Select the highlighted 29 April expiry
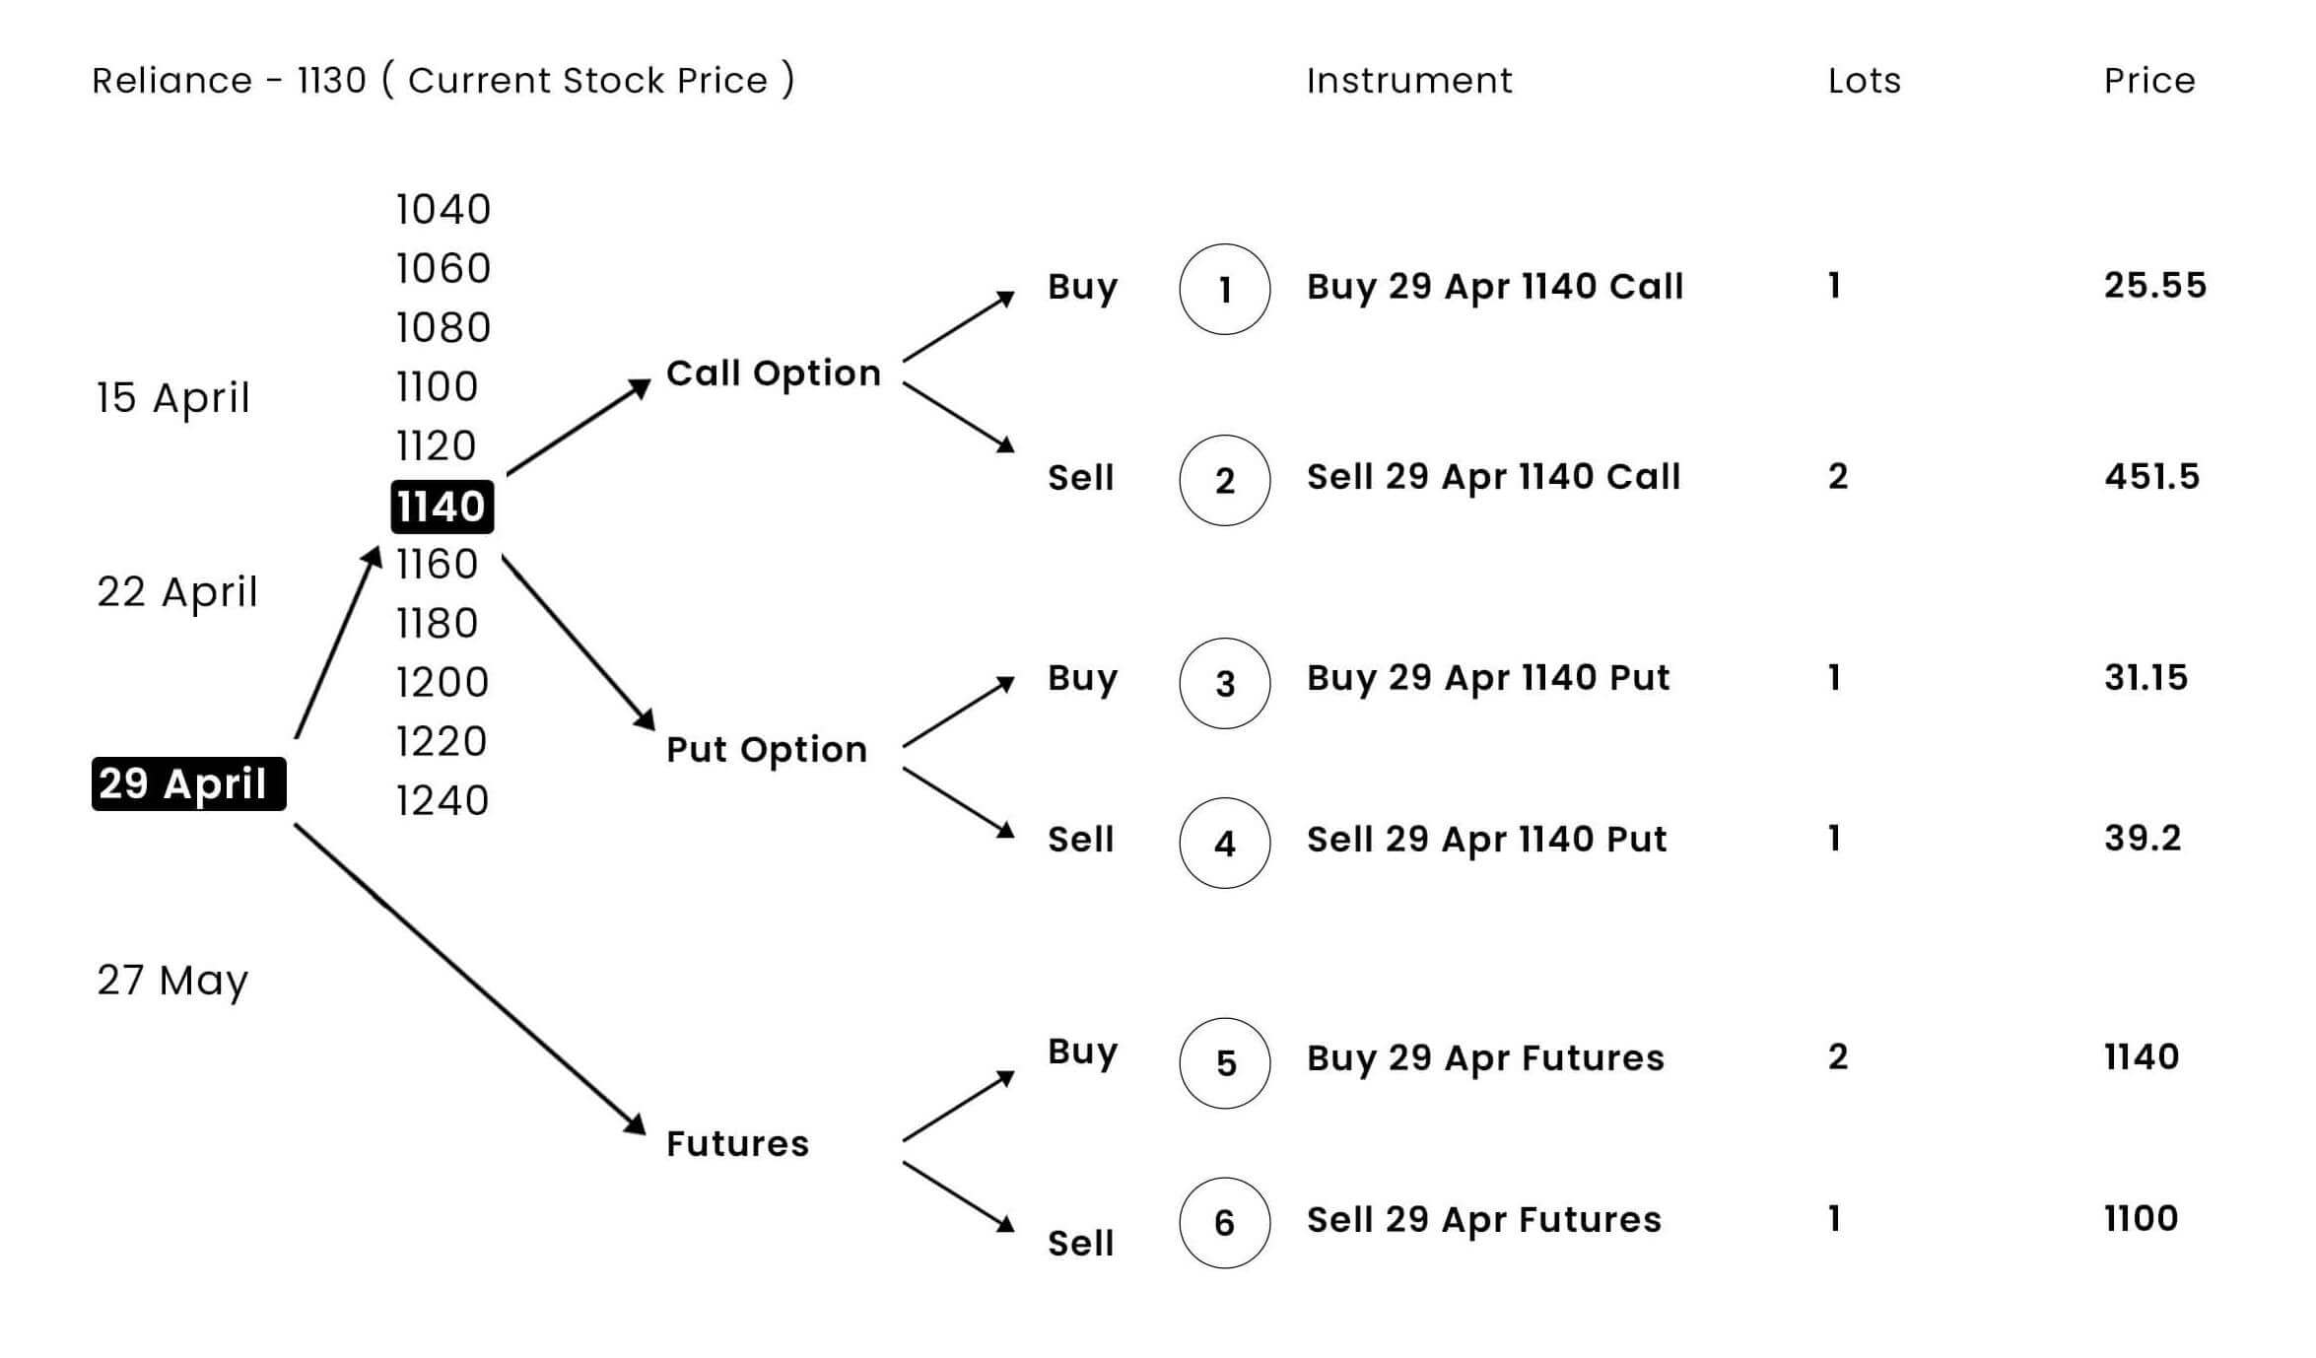 point(188,784)
